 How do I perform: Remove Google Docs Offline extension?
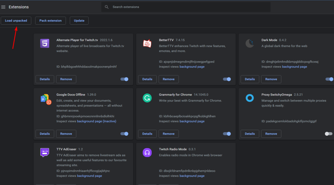[66, 134]
